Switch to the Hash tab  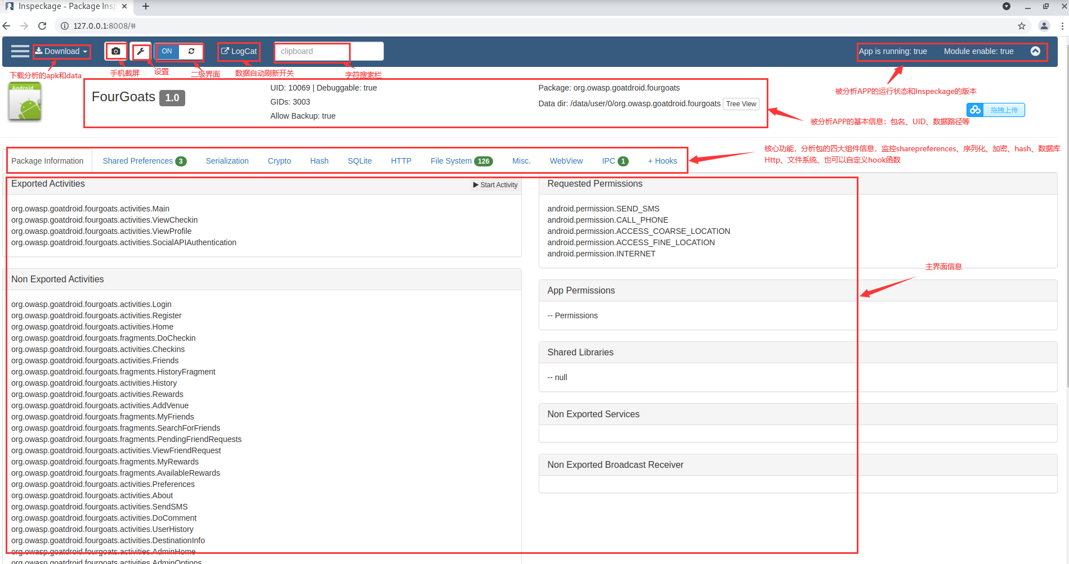(319, 161)
